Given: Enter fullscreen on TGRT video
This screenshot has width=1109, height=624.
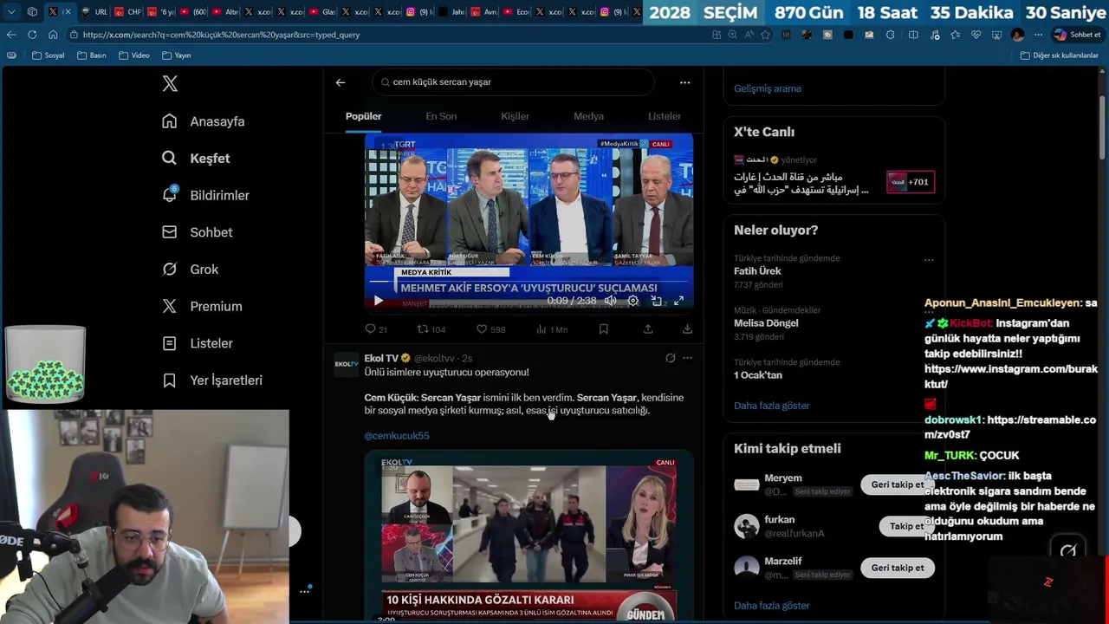Looking at the screenshot, I should point(678,301).
